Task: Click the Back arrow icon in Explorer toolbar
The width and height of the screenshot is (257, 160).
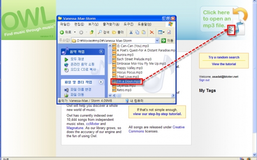Action: click(x=62, y=32)
